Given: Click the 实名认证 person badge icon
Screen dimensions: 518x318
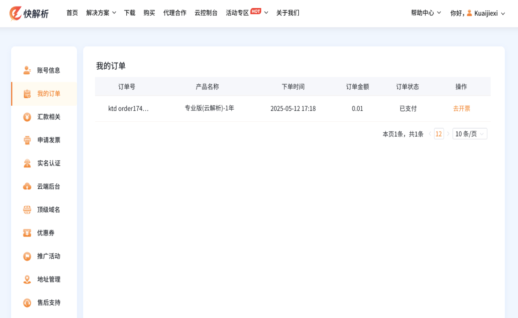Looking at the screenshot, I should point(27,163).
